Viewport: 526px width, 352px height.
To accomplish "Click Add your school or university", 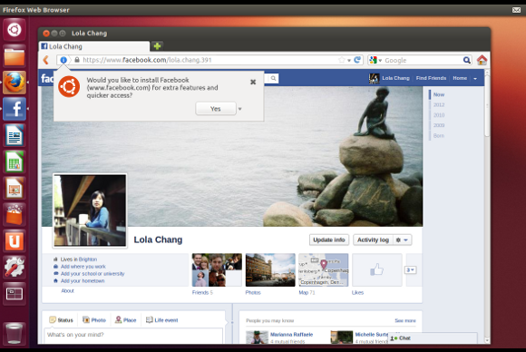I will click(x=93, y=274).
